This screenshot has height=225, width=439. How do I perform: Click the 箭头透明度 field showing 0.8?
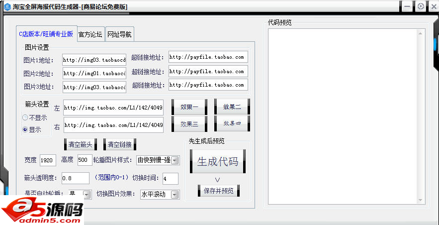coord(75,178)
